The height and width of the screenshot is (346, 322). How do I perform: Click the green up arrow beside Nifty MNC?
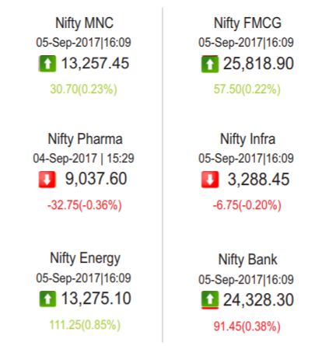point(47,64)
